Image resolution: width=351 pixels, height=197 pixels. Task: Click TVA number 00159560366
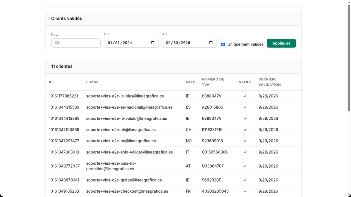click(x=215, y=152)
